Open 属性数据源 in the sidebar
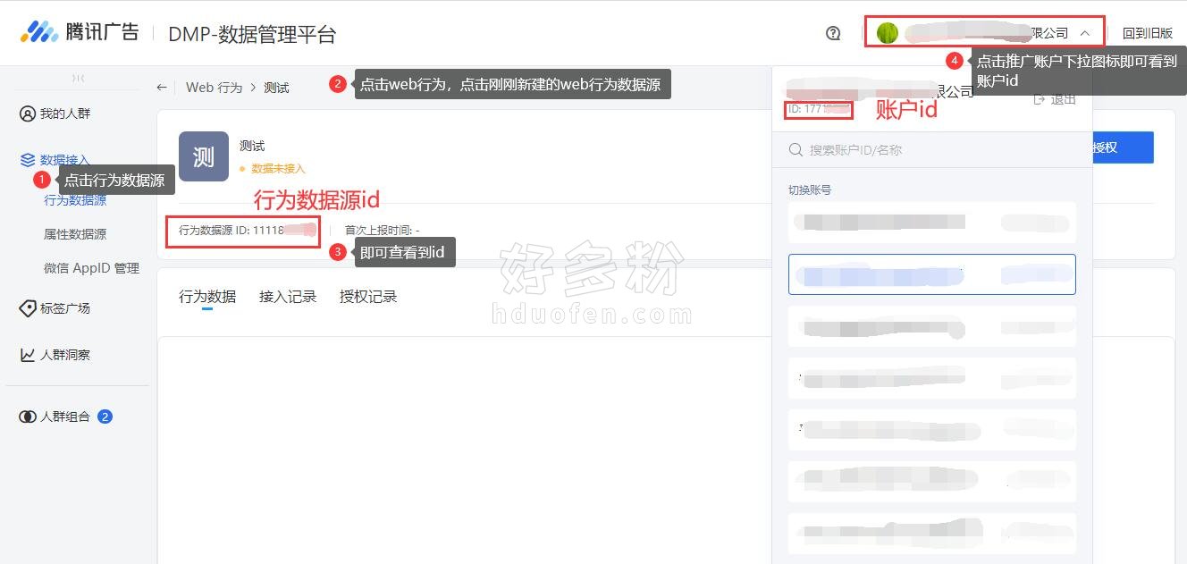This screenshot has width=1187, height=564. point(75,234)
